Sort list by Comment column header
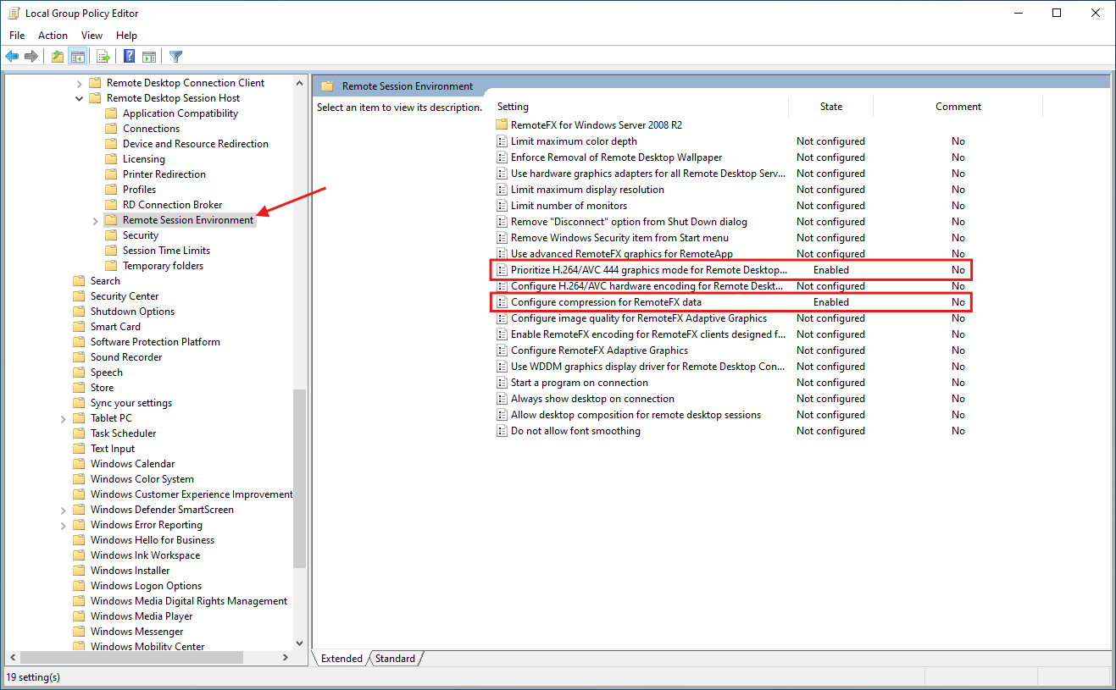 tap(958, 107)
